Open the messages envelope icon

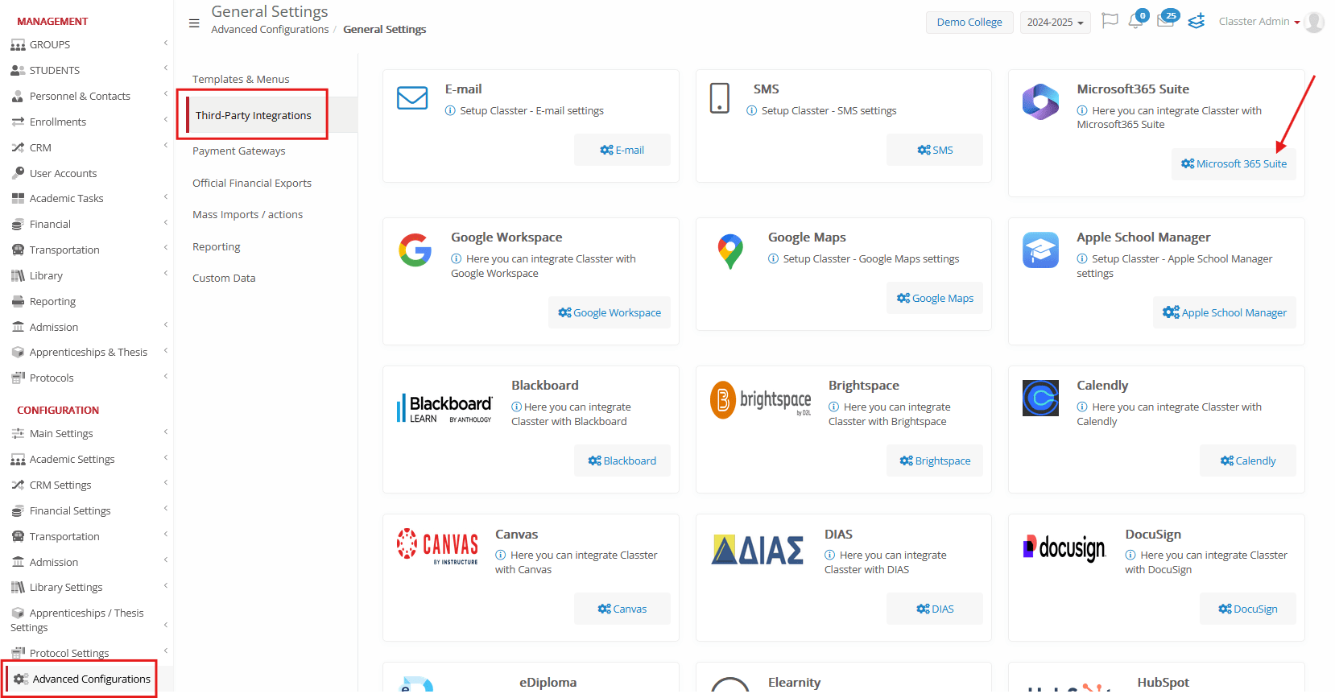coord(1165,21)
